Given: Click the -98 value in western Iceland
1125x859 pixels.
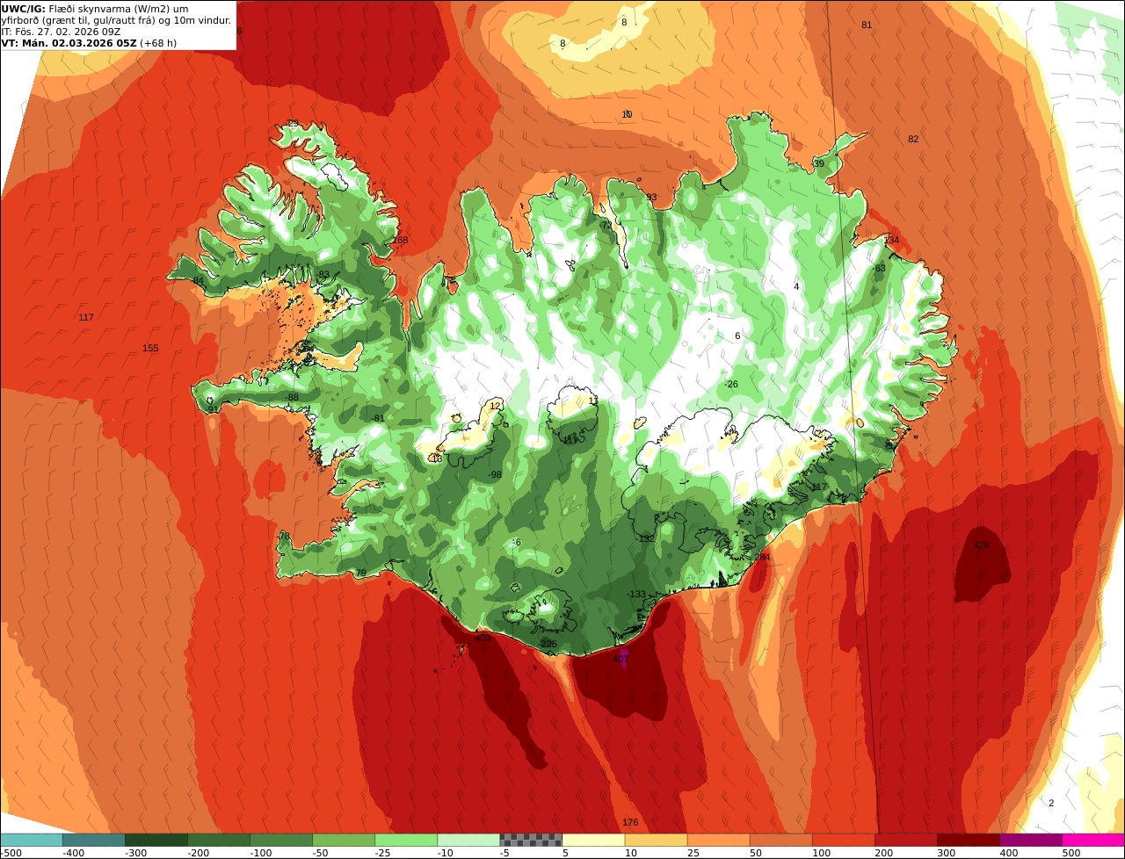Looking at the screenshot, I should point(495,474).
